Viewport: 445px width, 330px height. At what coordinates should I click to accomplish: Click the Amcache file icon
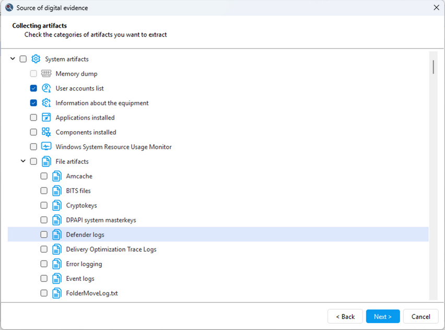click(57, 176)
